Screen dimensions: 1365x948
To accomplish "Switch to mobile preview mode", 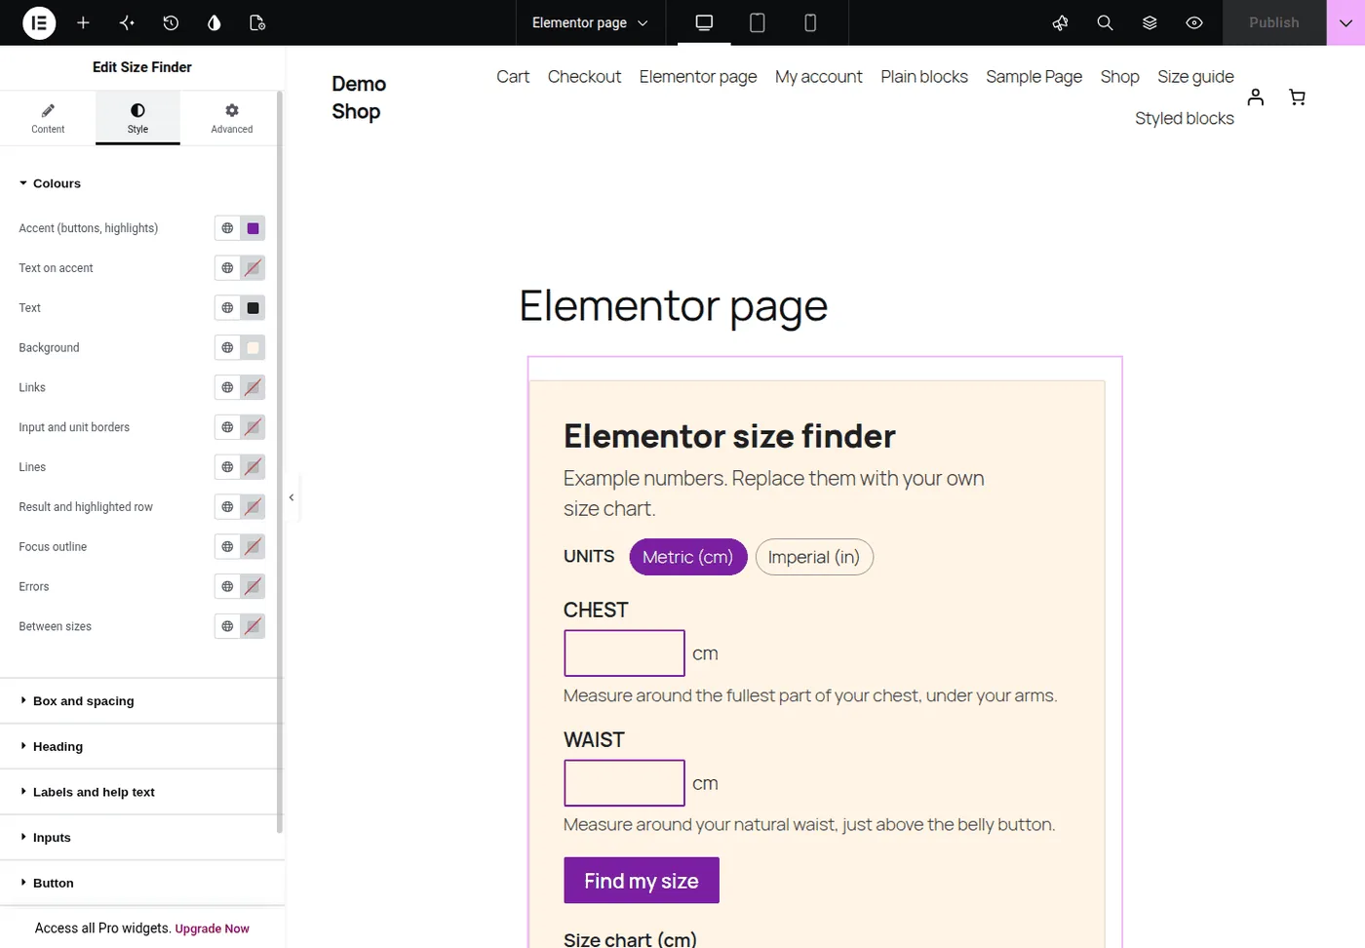I will tap(810, 22).
